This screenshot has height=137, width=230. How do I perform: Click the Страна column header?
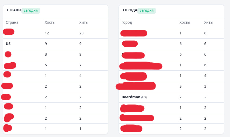coord(12,22)
